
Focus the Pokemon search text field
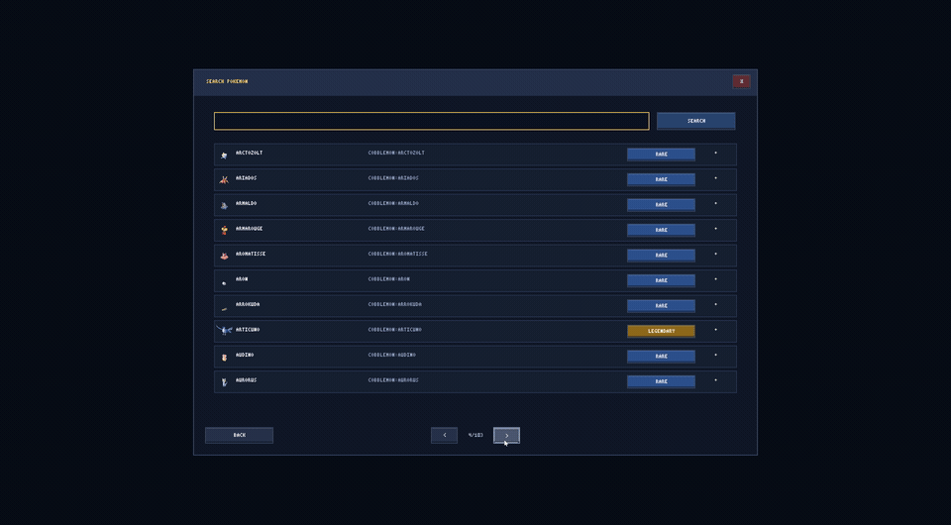431,121
